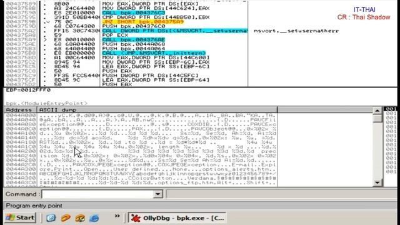Select instruction PUSH bpk.0044A068
The image size is (400, 225).
(134, 44)
